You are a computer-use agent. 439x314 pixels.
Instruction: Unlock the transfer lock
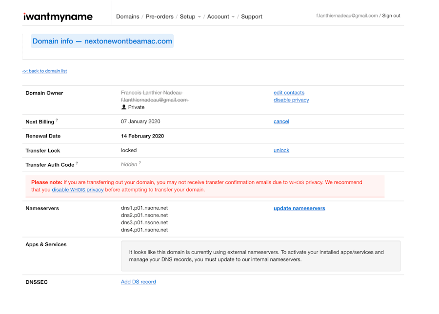pyautogui.click(x=281, y=150)
